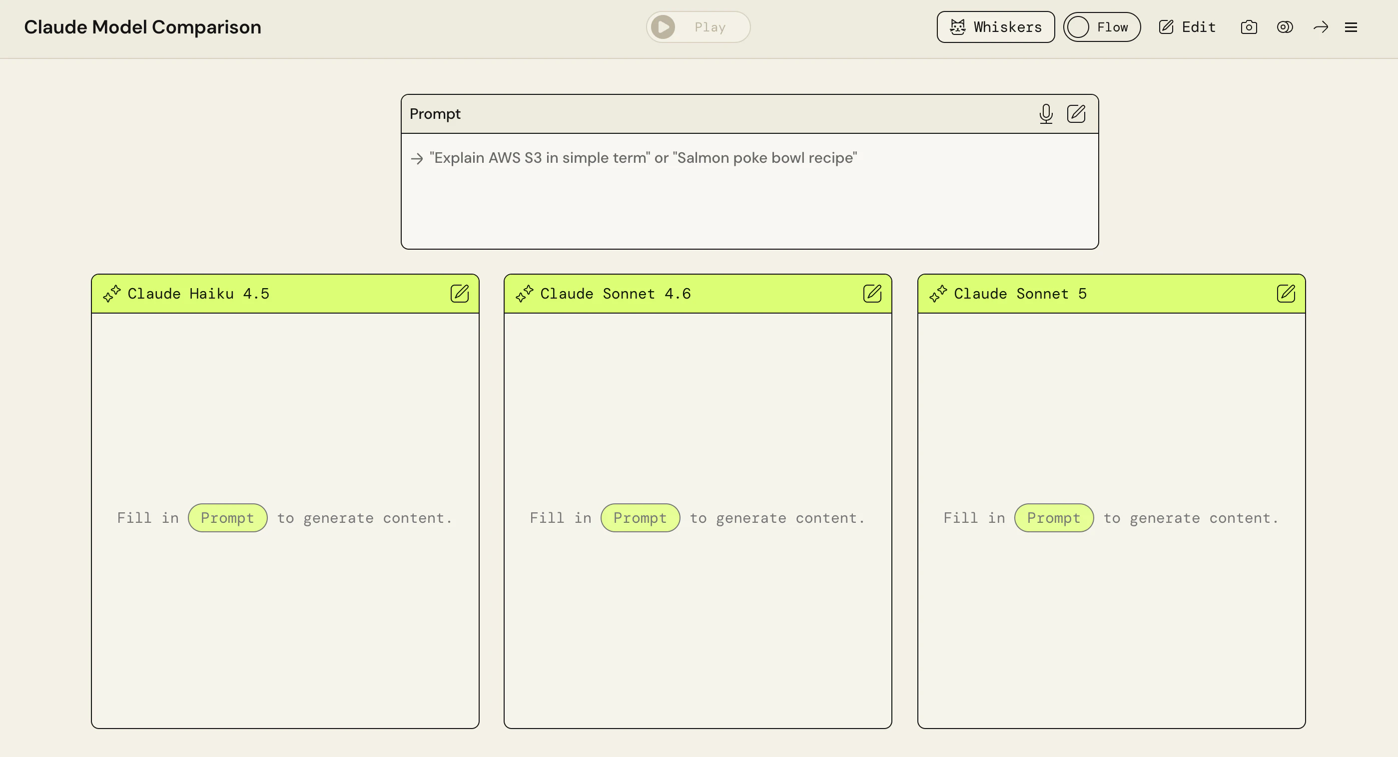Click the Edit button in header
1398x757 pixels.
click(x=1188, y=27)
